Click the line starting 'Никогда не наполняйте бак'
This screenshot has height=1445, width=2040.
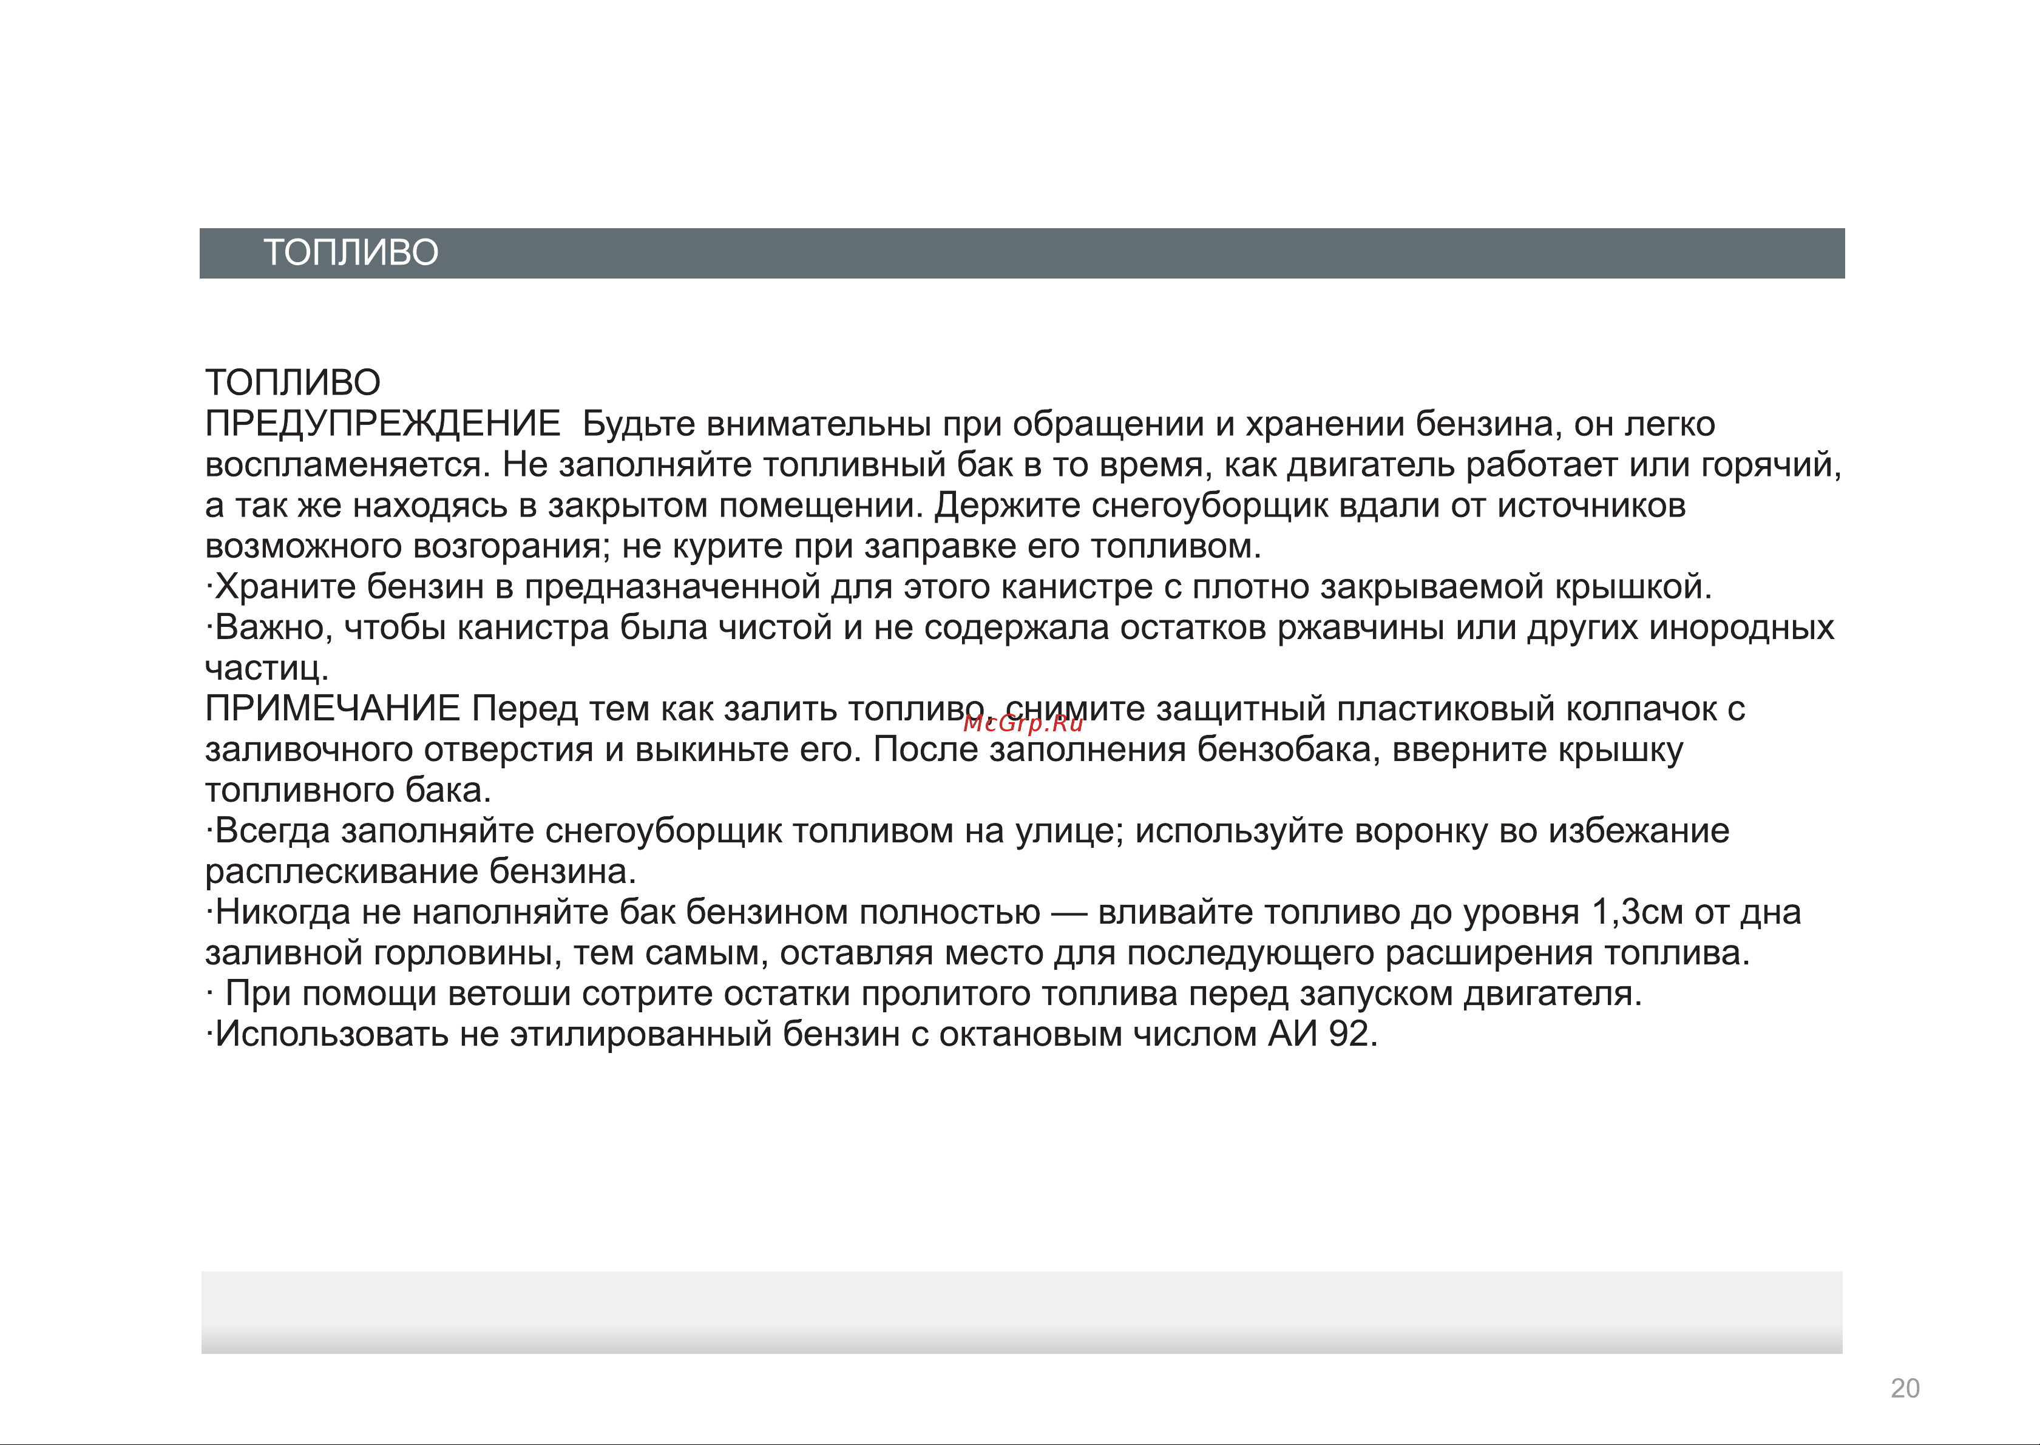pyautogui.click(x=1003, y=912)
